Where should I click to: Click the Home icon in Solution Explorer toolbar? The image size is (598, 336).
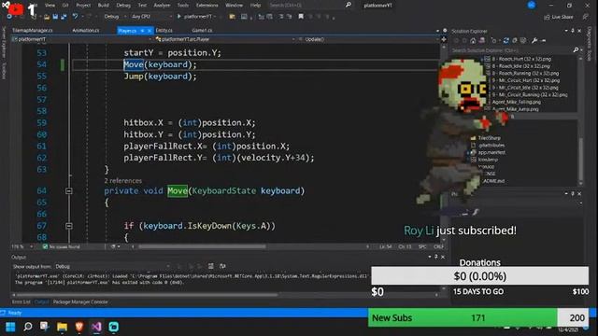(473, 40)
